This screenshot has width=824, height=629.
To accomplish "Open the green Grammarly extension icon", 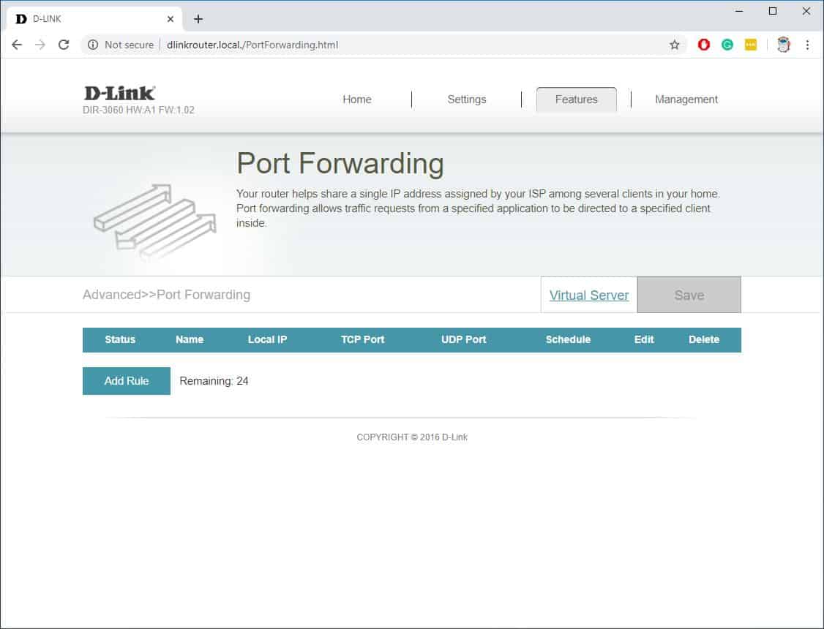I will click(x=727, y=45).
